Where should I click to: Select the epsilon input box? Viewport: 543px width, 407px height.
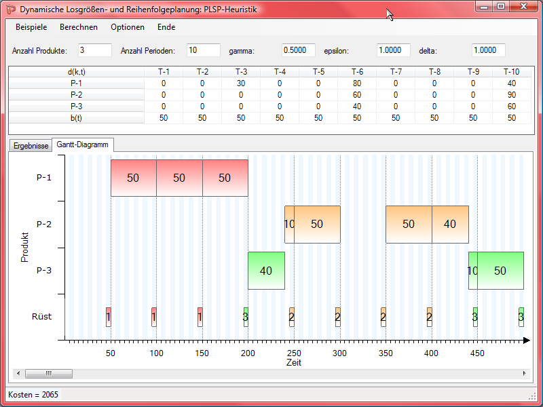394,50
